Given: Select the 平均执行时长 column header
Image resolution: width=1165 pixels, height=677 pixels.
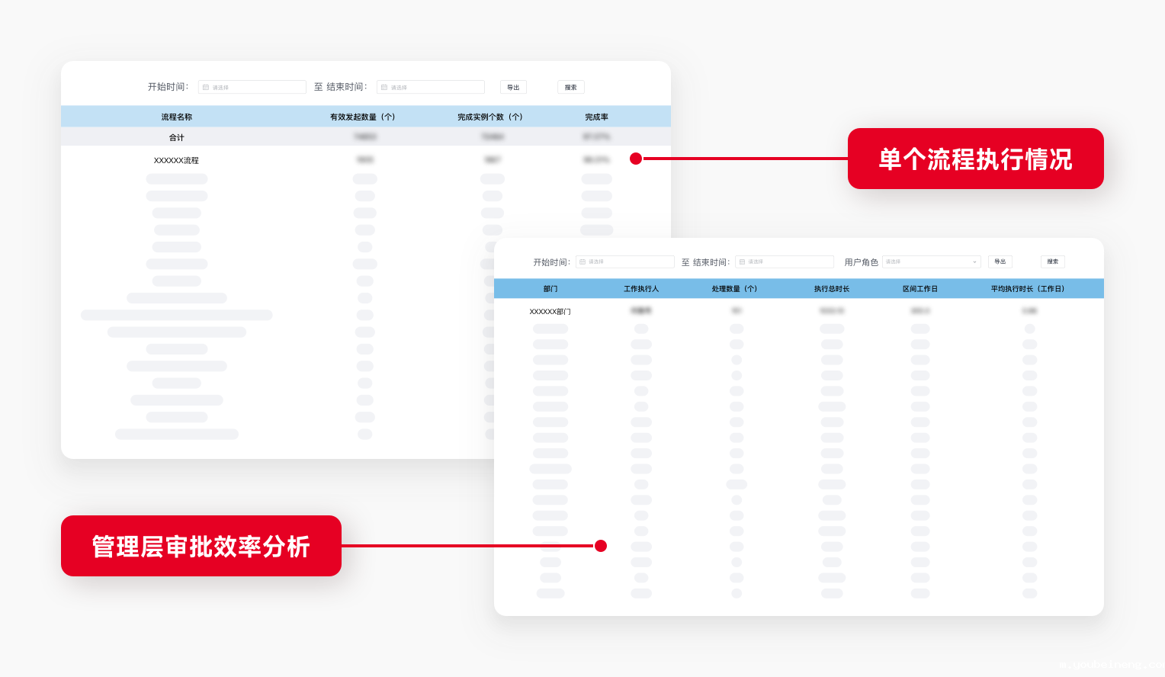Looking at the screenshot, I should point(1027,289).
